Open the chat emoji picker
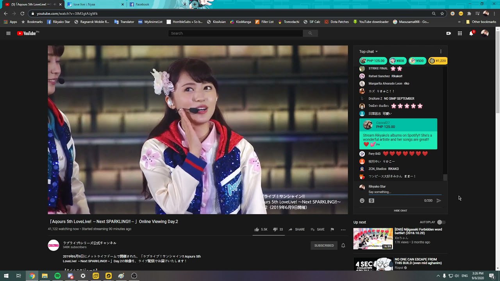 [x=362, y=201]
